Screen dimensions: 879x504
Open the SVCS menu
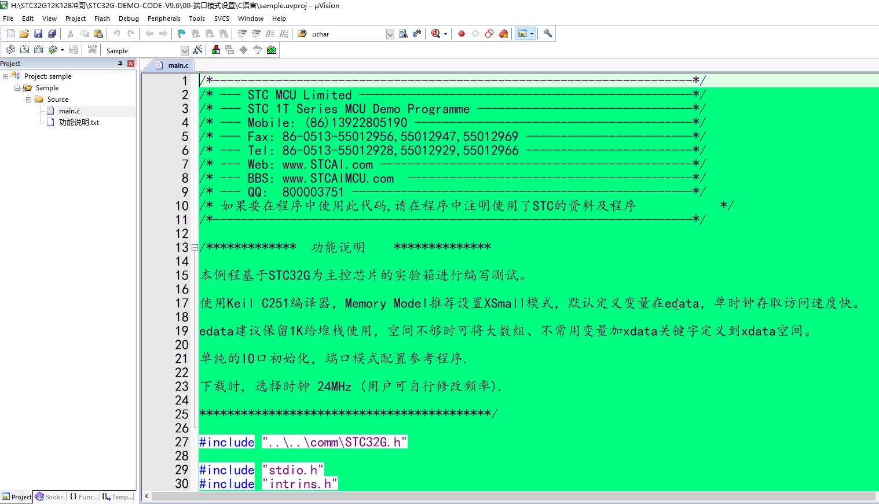point(222,19)
